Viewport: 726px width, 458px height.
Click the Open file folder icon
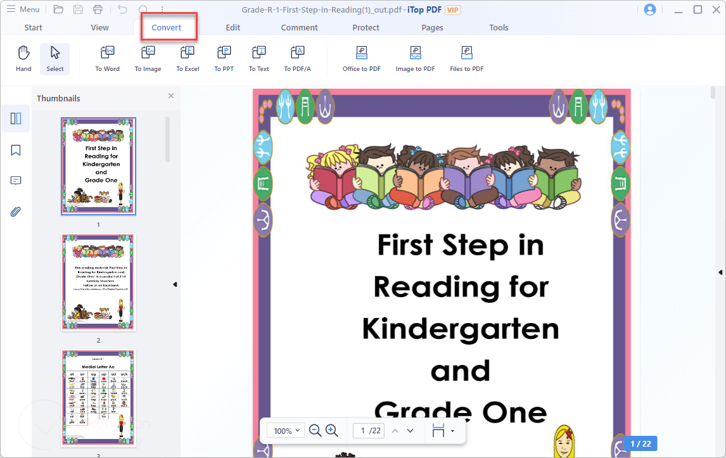58,10
